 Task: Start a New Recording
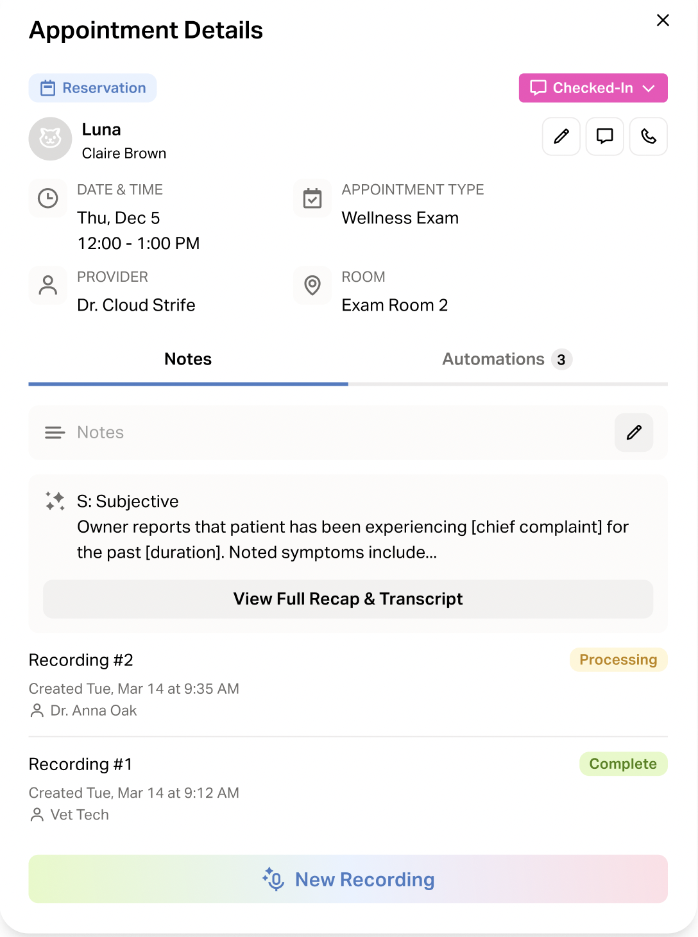point(348,879)
